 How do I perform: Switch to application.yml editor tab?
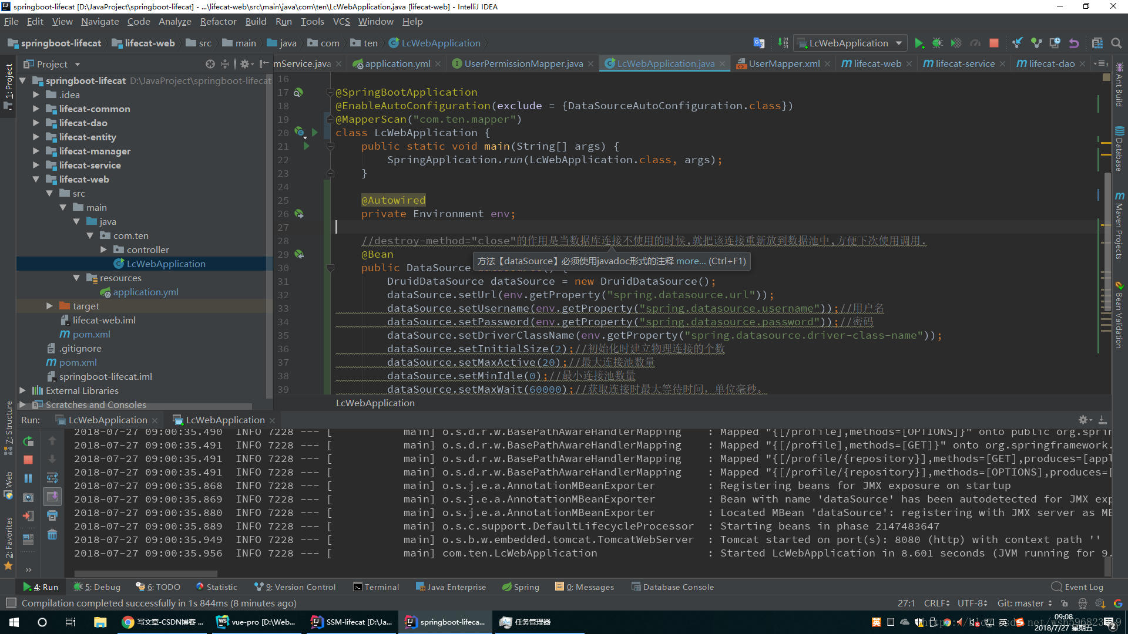click(x=397, y=64)
